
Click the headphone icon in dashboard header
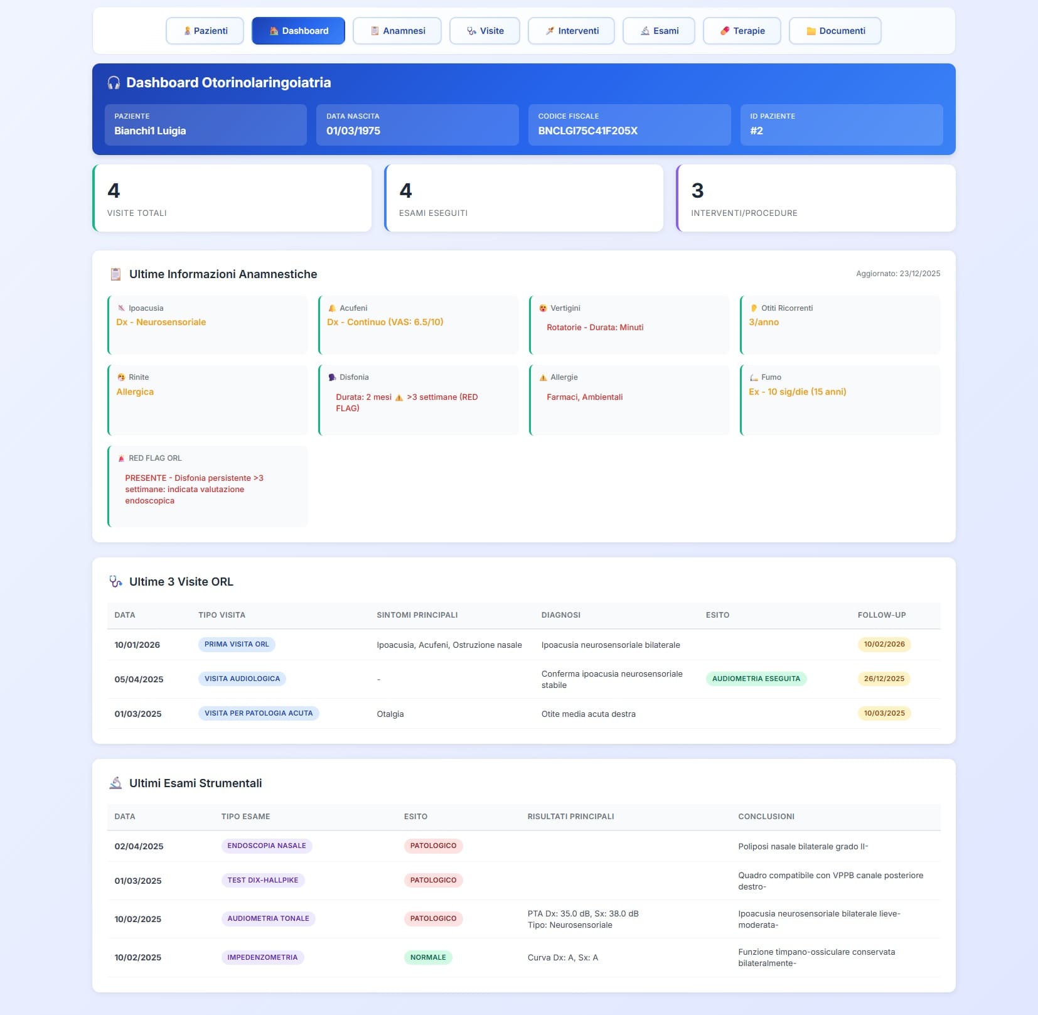(x=114, y=81)
